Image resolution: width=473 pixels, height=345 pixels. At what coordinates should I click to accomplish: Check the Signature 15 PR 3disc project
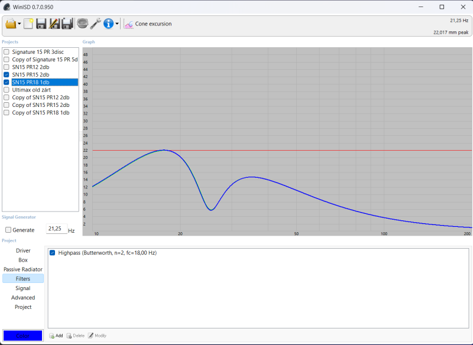point(7,52)
